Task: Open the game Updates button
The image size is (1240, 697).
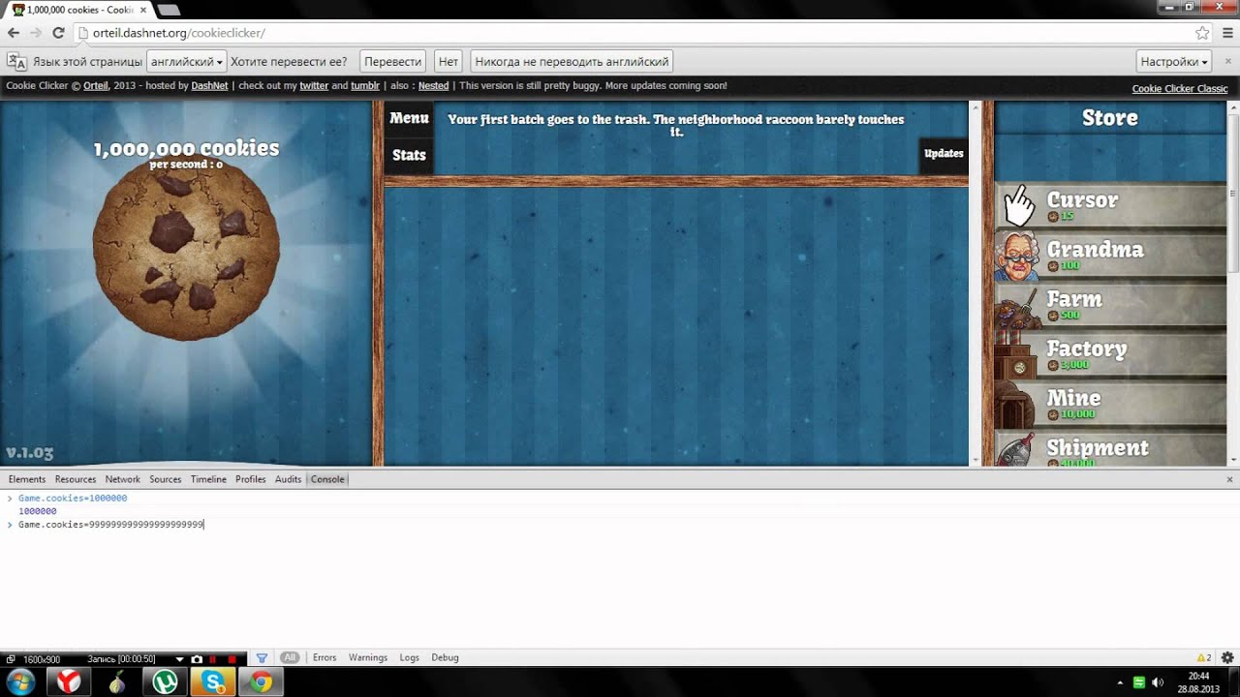Action: (944, 153)
